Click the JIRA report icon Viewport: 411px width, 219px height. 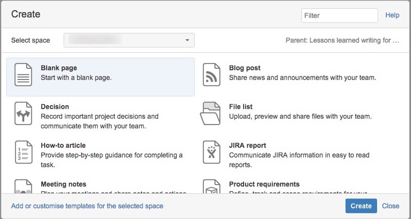[212, 153]
